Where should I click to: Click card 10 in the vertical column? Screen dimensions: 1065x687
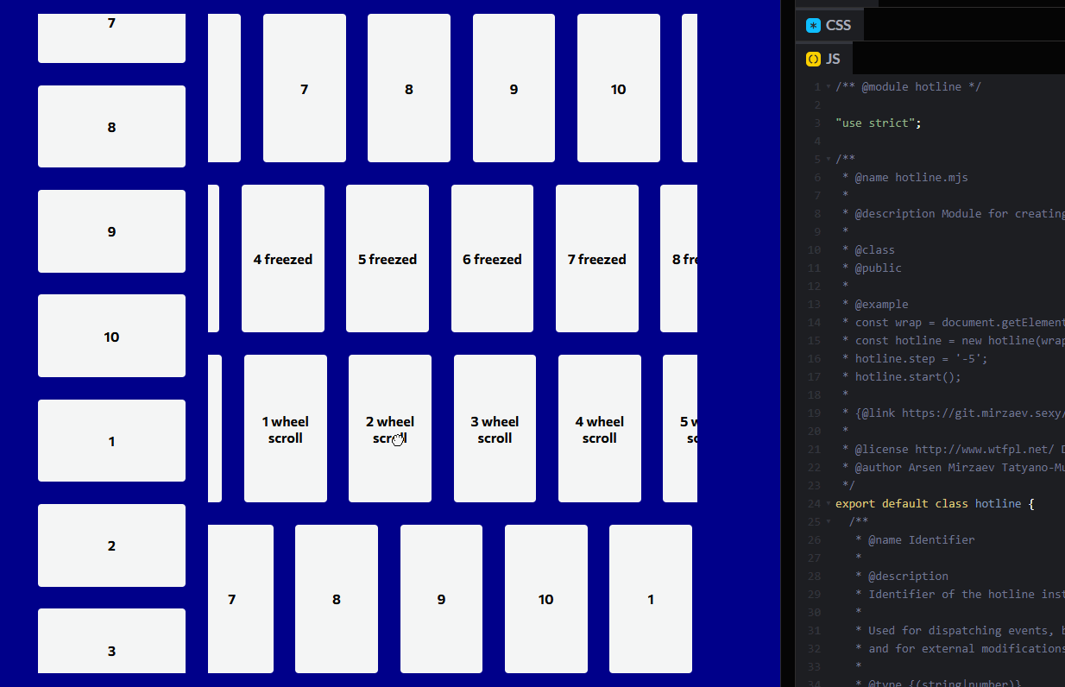(x=111, y=337)
